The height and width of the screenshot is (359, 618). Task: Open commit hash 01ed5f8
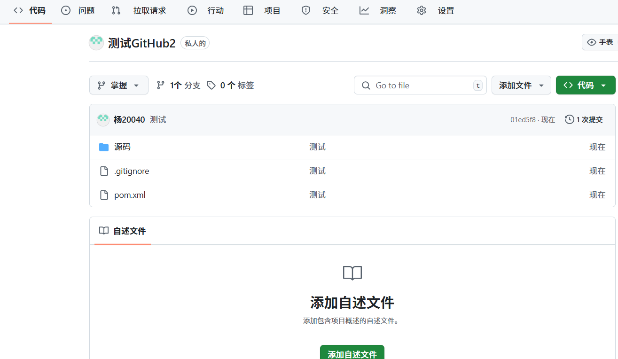[x=523, y=120]
